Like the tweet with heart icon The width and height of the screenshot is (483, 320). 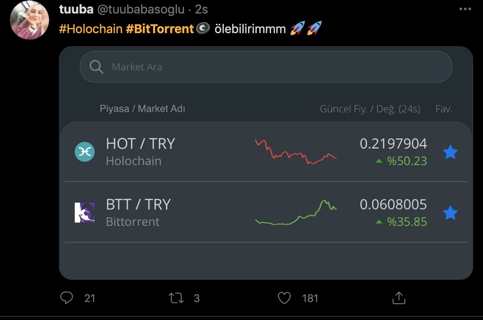coord(284,298)
